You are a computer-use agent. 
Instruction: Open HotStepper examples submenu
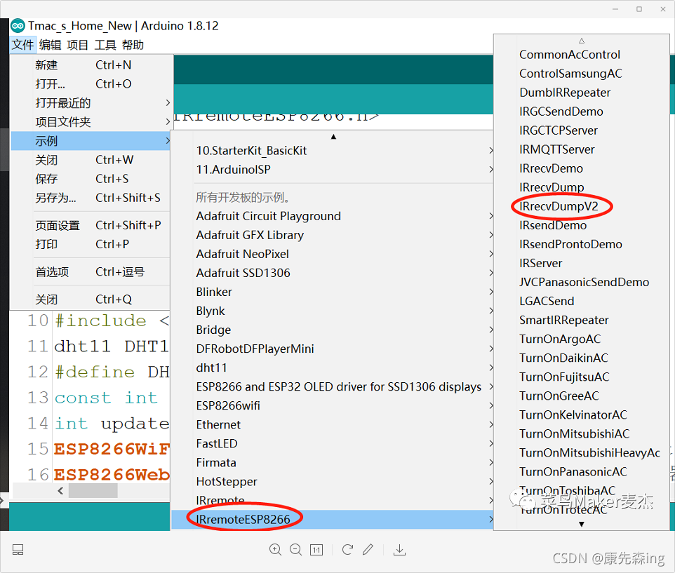[x=333, y=481]
